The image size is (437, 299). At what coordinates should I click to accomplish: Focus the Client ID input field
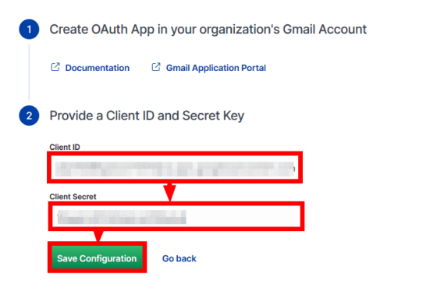coord(175,167)
